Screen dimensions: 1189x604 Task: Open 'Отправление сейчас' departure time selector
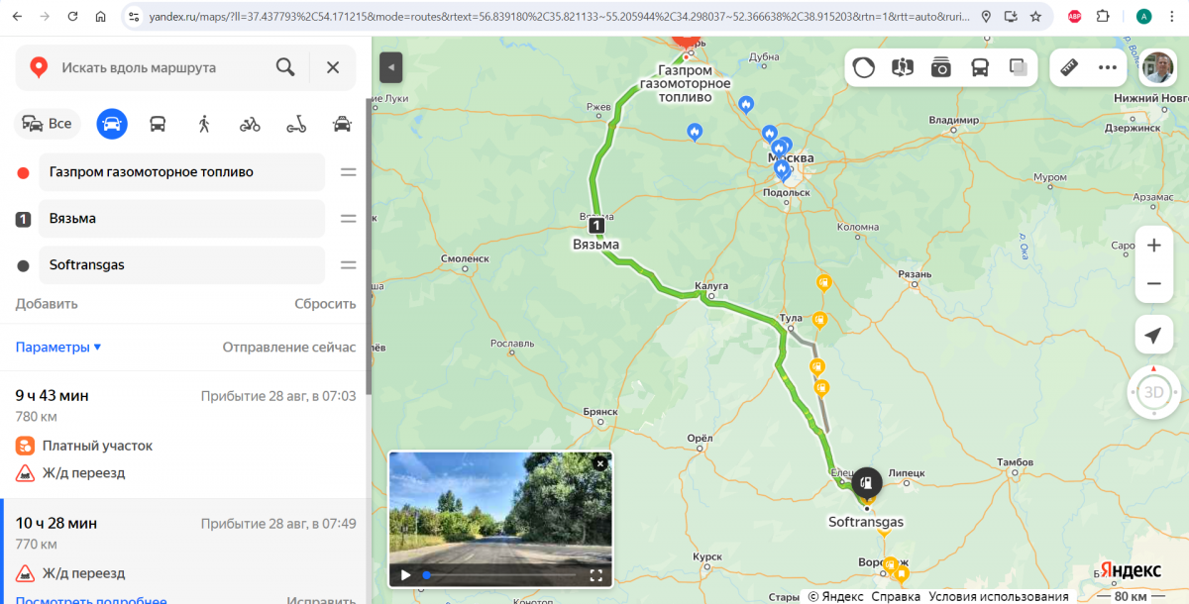[x=289, y=348]
